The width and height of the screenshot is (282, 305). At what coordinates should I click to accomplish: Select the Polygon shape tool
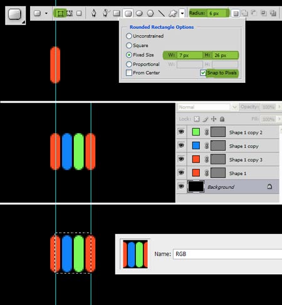150,13
